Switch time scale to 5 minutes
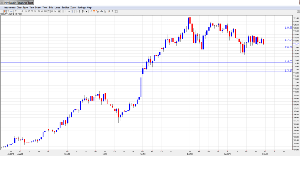This screenshot has height=169, width=300. [22, 12]
